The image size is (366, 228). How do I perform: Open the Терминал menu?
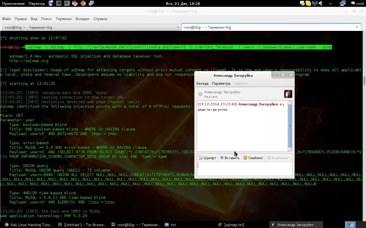click(x=64, y=19)
